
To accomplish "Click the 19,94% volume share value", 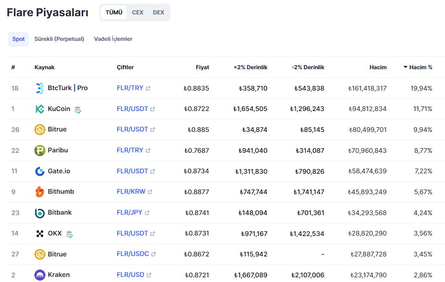I will [421, 88].
